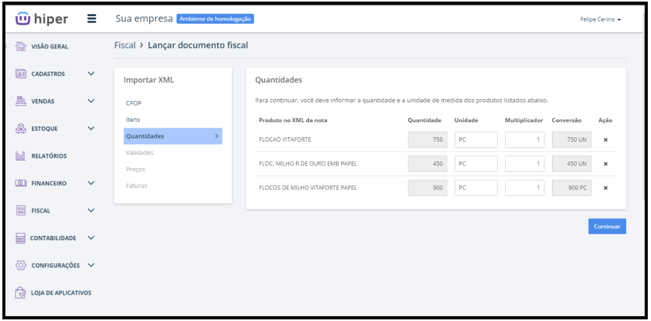Open the Felipe Cerino user dropdown
651x321 pixels.
click(601, 19)
